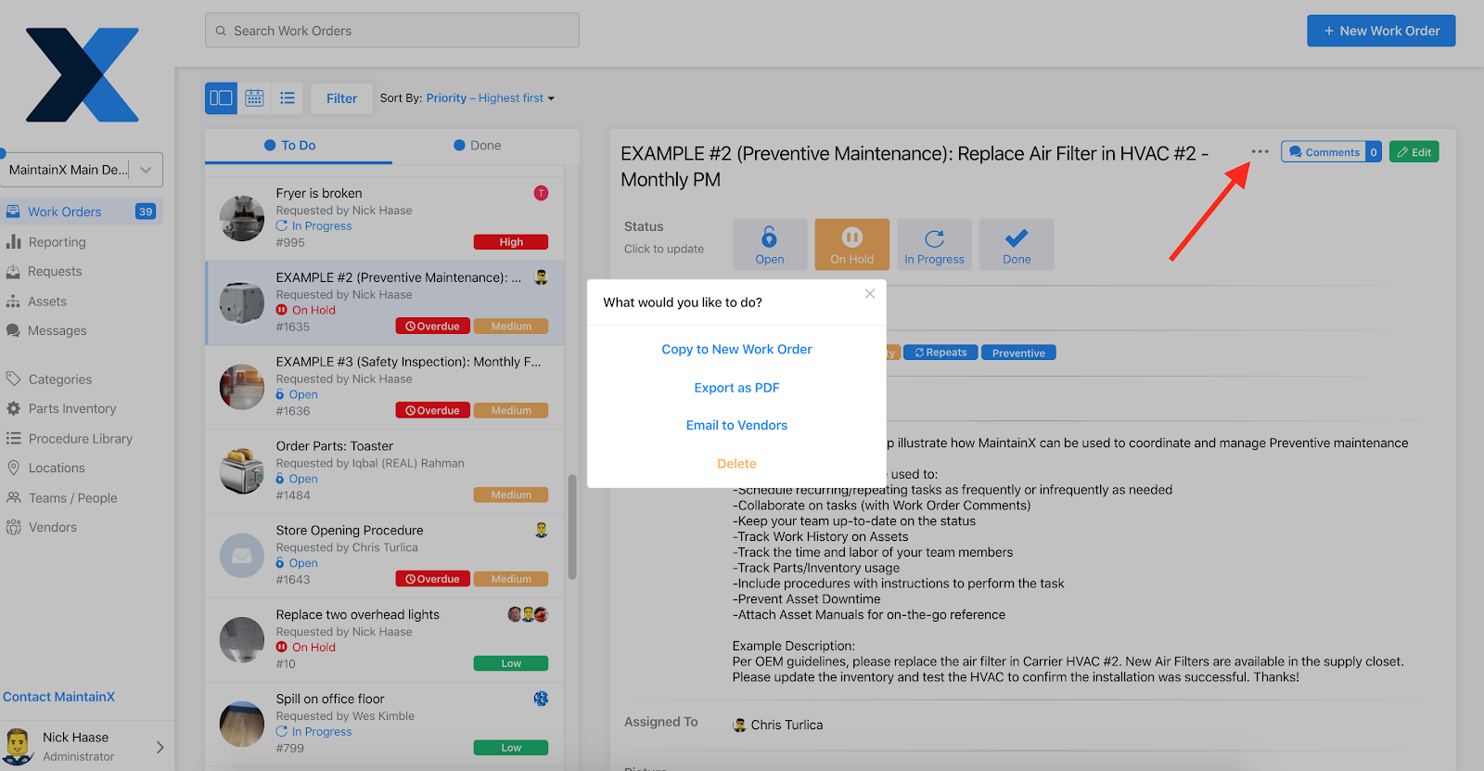Set status to In Progress
The width and height of the screenshot is (1484, 771).
click(934, 245)
